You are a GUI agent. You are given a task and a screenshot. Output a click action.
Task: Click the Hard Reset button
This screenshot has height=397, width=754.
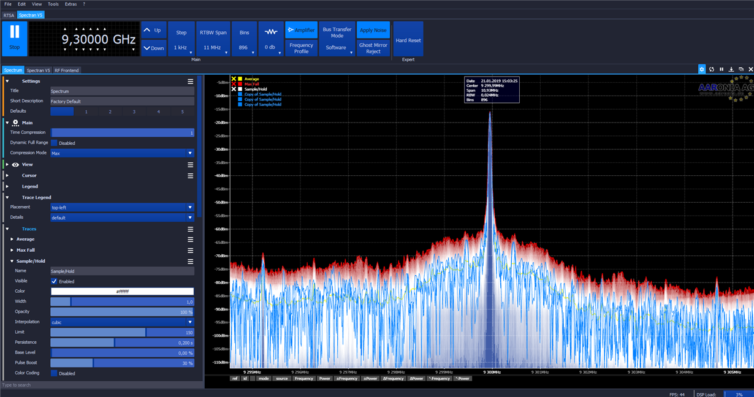[408, 40]
